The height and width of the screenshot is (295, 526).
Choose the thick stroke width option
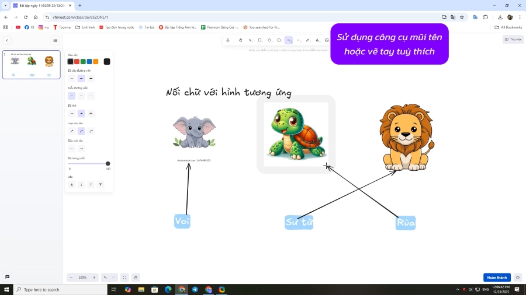pos(91,78)
